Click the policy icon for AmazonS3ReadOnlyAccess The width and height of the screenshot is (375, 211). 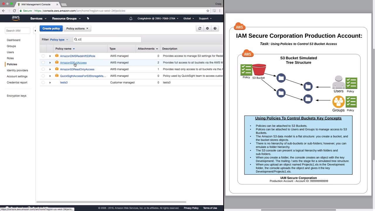point(57,69)
